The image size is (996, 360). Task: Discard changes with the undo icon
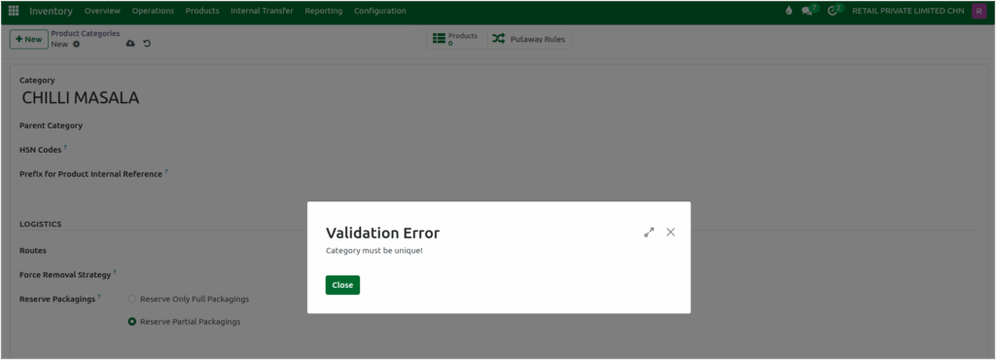coord(147,44)
